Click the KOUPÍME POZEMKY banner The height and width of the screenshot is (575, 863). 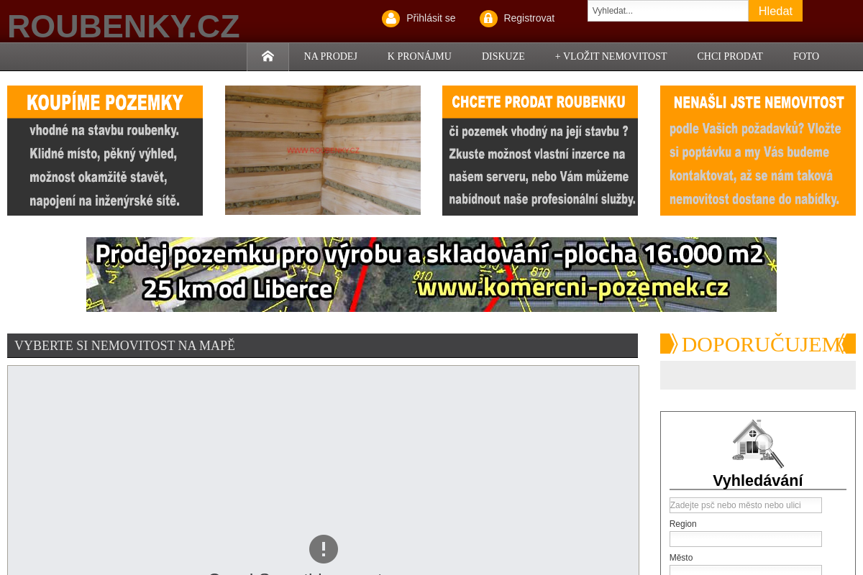(x=104, y=150)
